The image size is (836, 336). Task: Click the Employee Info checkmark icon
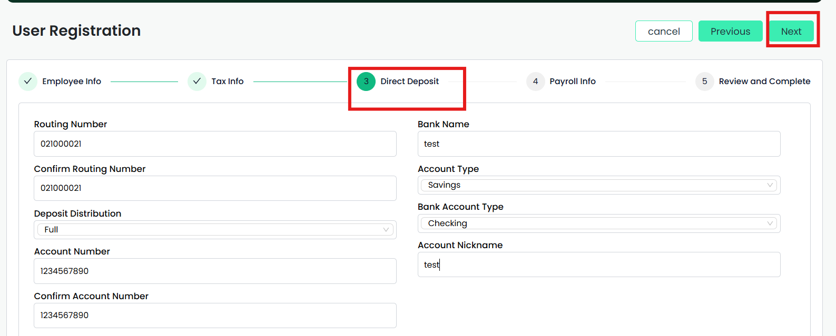[28, 82]
